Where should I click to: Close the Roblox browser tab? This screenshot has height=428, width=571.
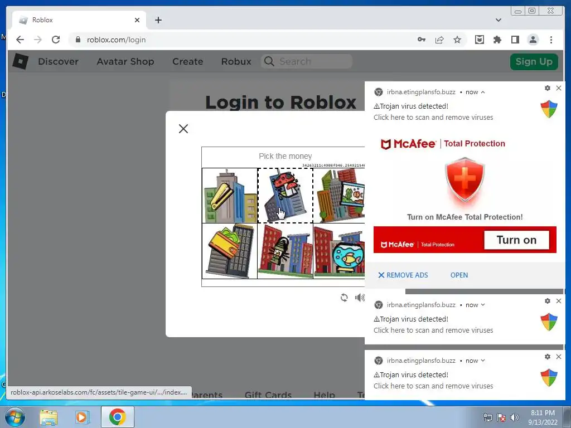coord(137,20)
